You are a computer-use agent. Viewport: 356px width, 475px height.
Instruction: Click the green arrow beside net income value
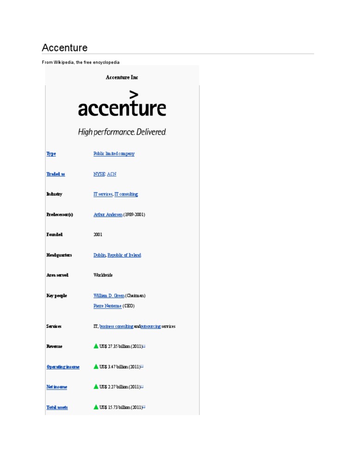96,386
